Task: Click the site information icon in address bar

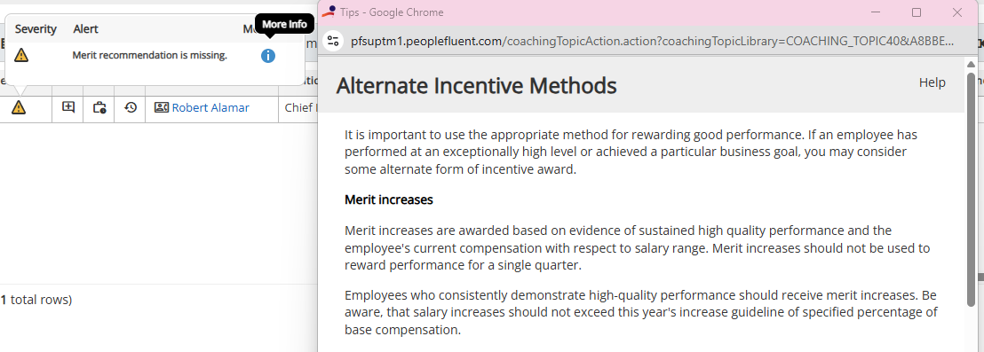Action: point(333,42)
